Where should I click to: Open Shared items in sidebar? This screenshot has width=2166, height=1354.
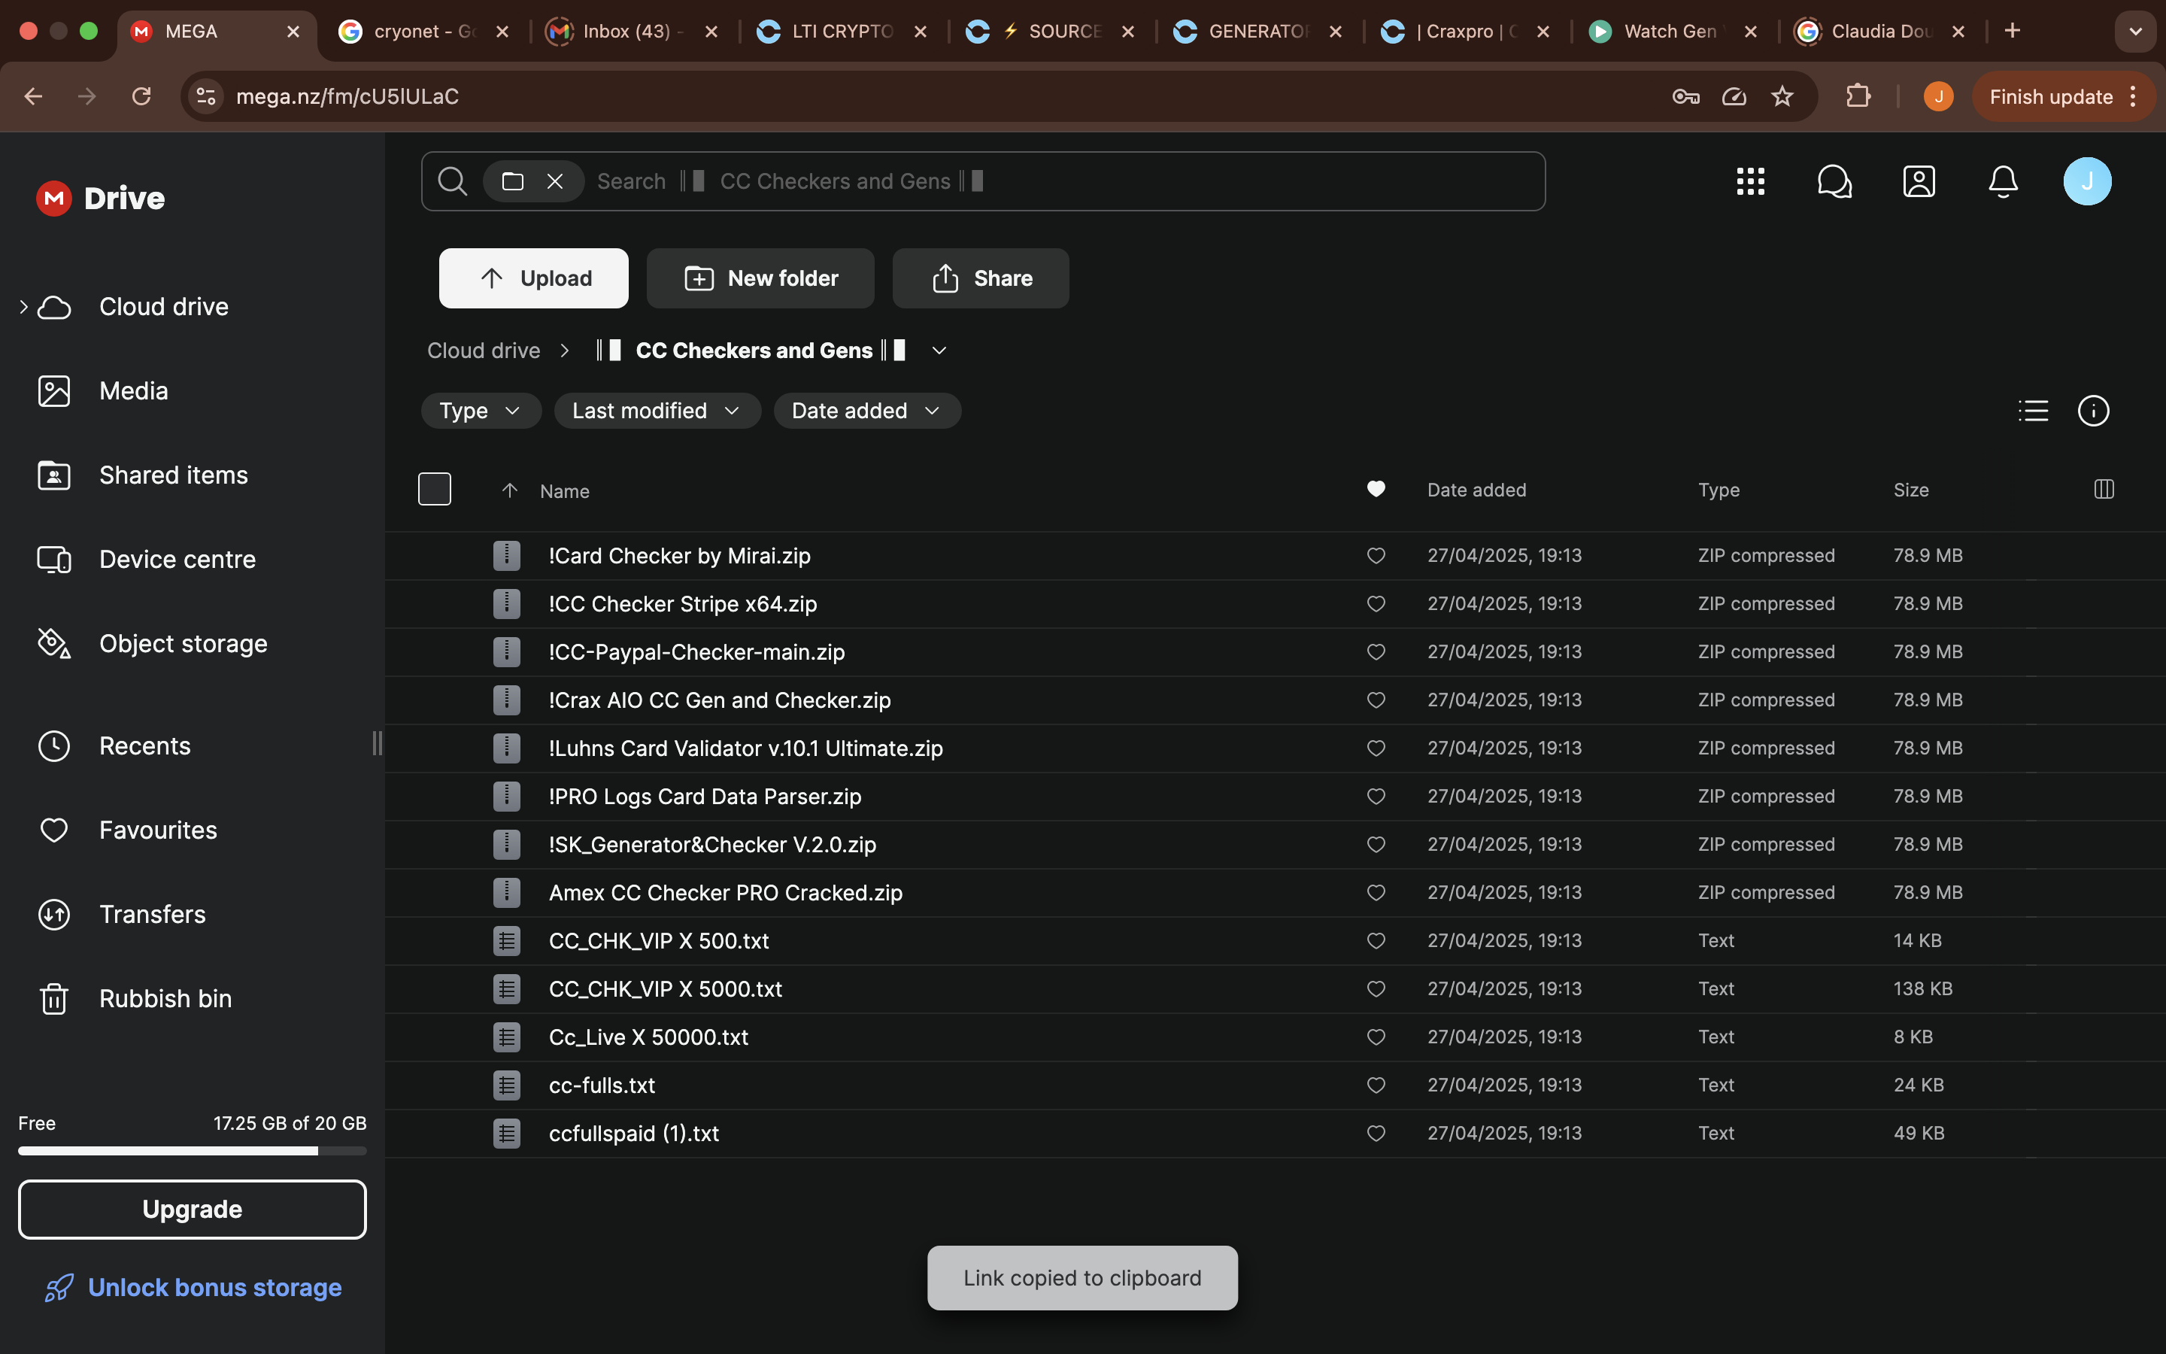(173, 475)
